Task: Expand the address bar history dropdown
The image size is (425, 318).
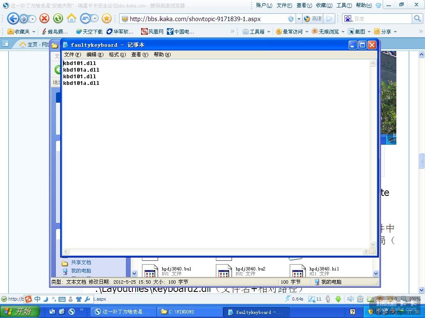Action: click(x=299, y=19)
